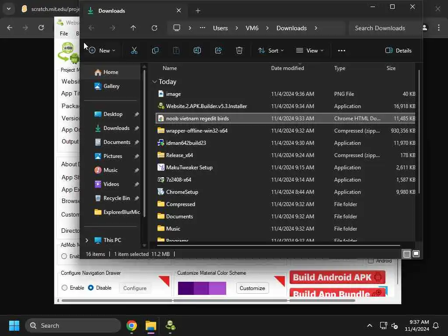Click Chrome's reload page icon

point(41,28)
